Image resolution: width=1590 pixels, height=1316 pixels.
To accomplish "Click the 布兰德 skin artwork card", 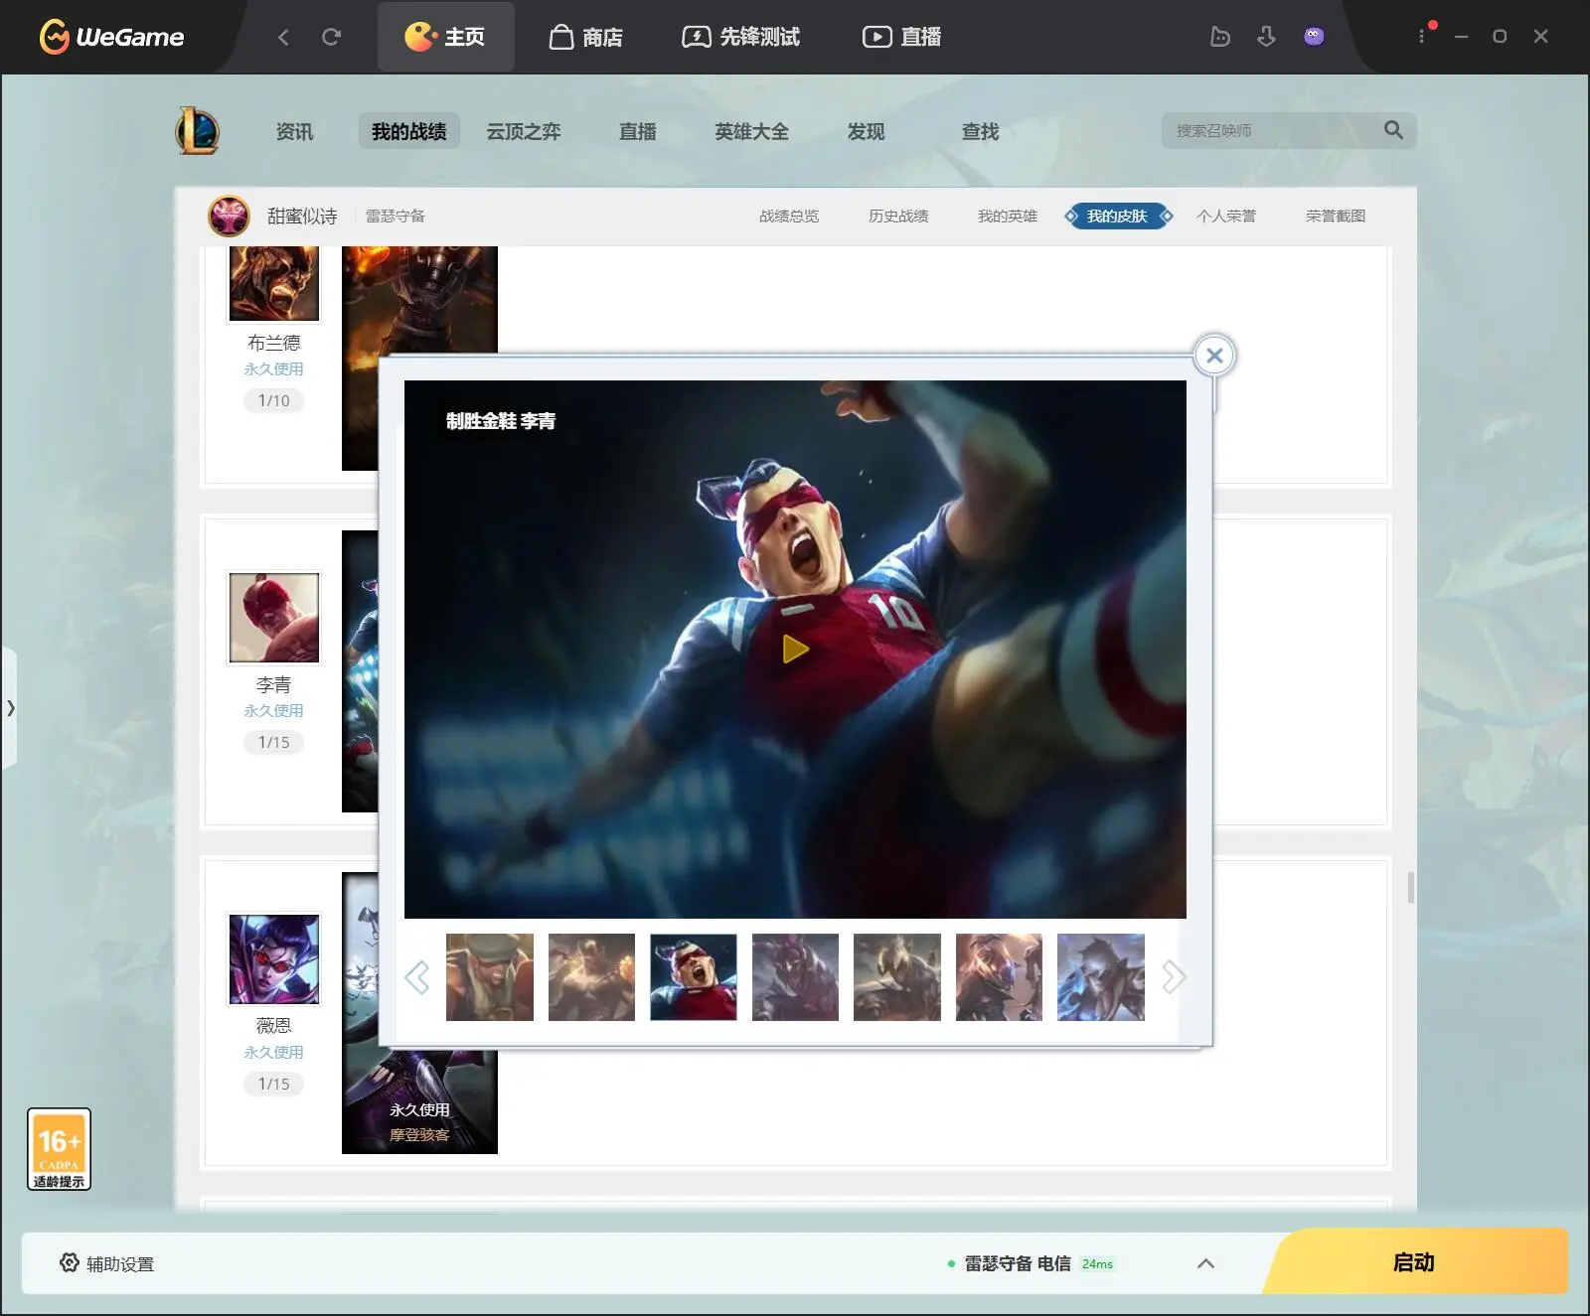I will [419, 300].
